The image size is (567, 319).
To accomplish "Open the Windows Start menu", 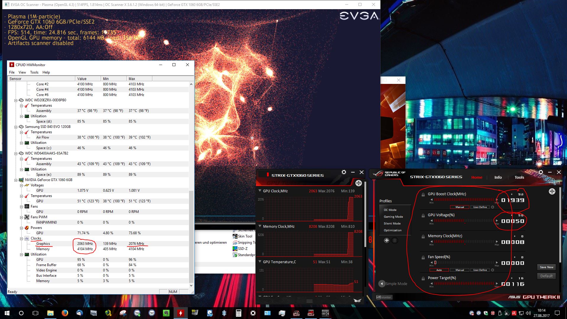I will (7, 313).
